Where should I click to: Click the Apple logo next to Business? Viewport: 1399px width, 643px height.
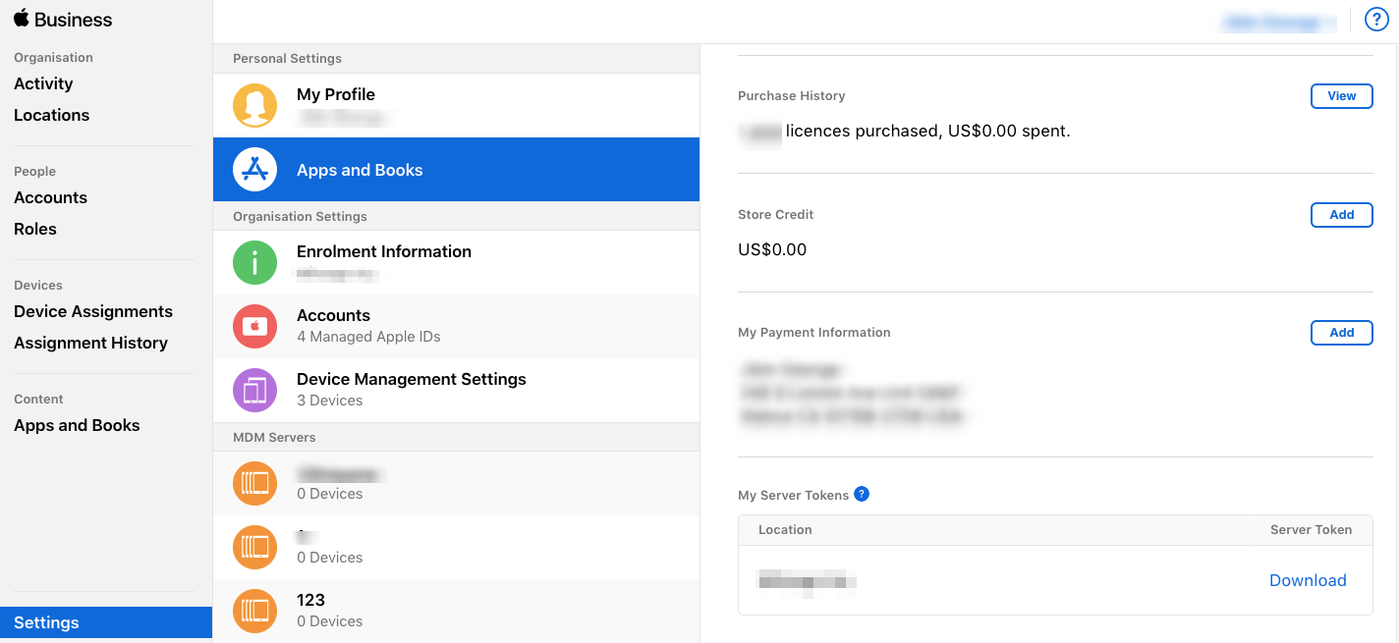pyautogui.click(x=22, y=17)
